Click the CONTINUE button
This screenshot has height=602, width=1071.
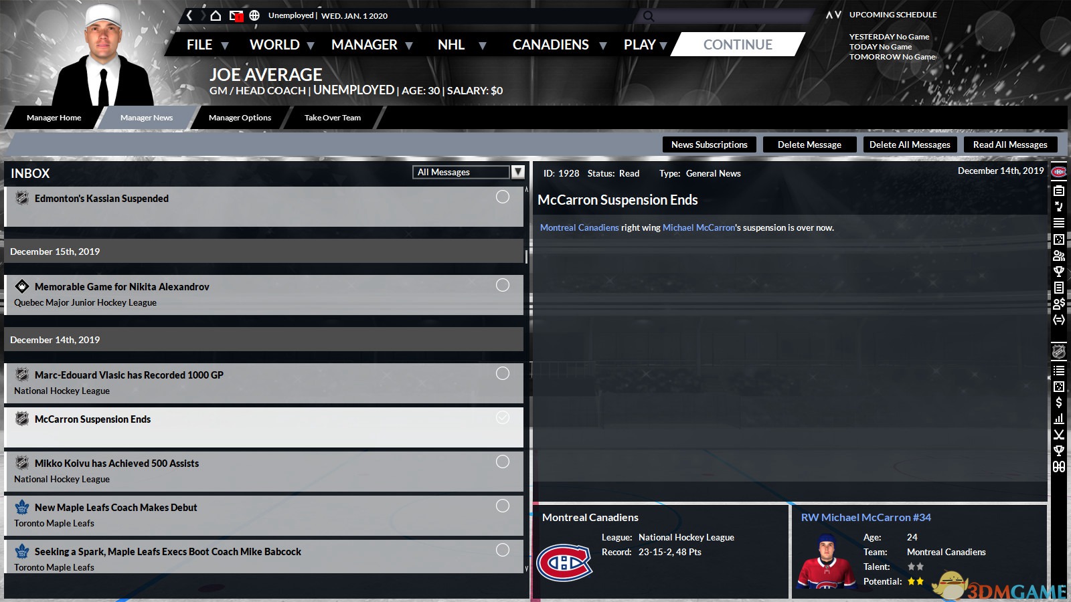tap(738, 45)
